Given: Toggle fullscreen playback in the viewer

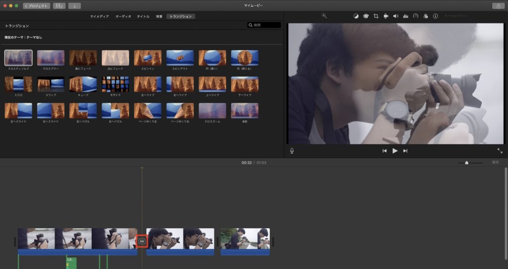Looking at the screenshot, I should tap(500, 151).
